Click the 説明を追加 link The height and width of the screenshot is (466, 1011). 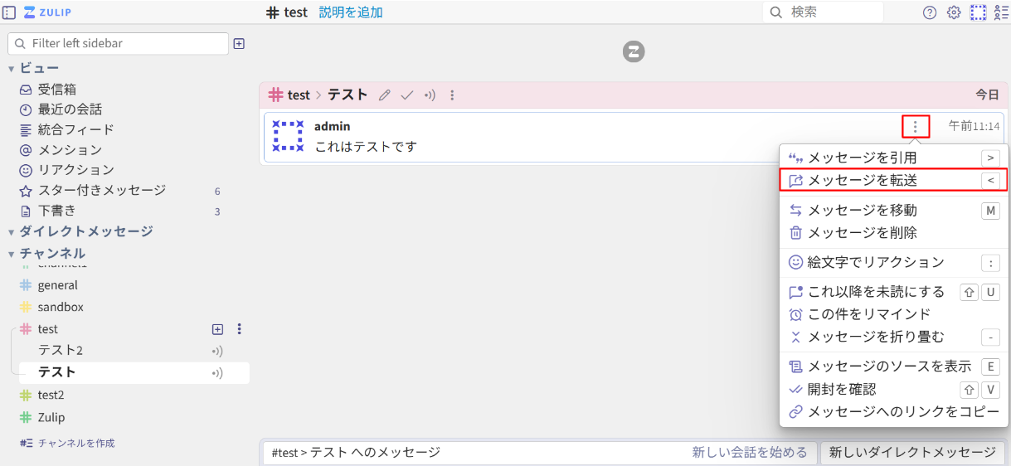click(351, 12)
